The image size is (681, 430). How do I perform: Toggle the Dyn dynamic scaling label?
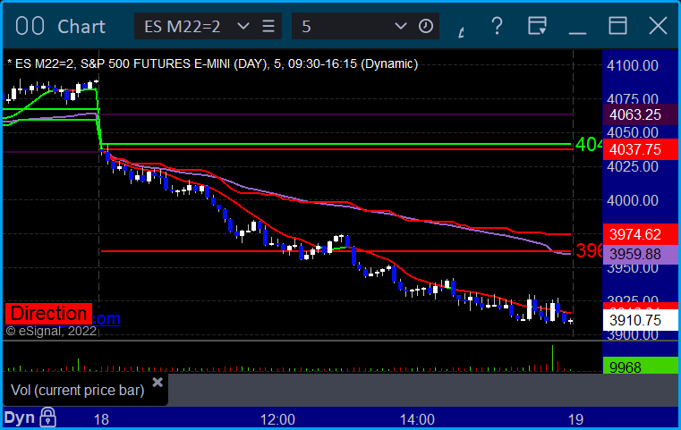point(20,417)
